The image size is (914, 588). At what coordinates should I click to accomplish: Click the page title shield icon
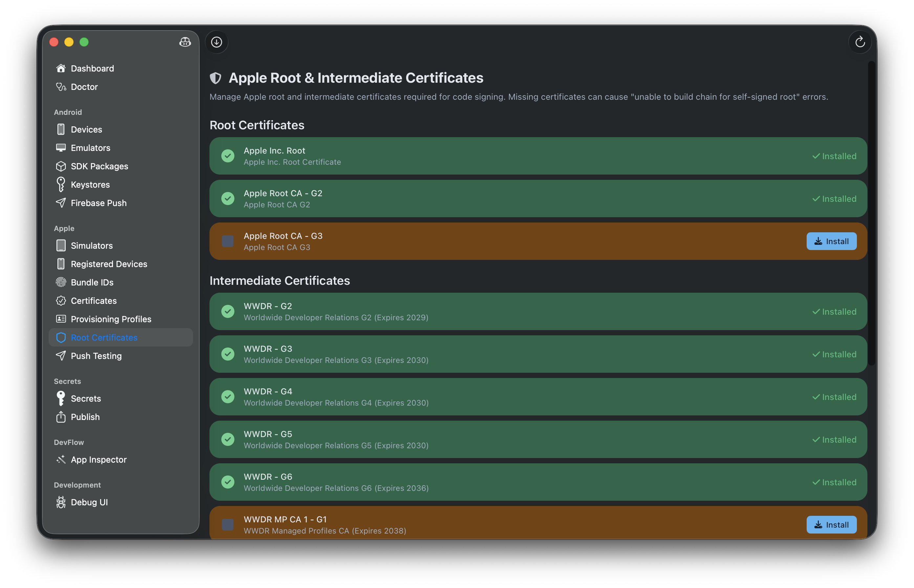(215, 78)
